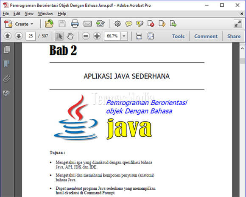Click the Open file folder icon
This screenshot has width=246, height=197.
[x=49, y=24]
